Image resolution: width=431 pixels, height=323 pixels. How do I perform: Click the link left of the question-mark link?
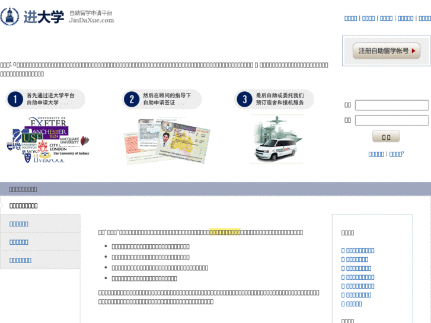point(376,154)
